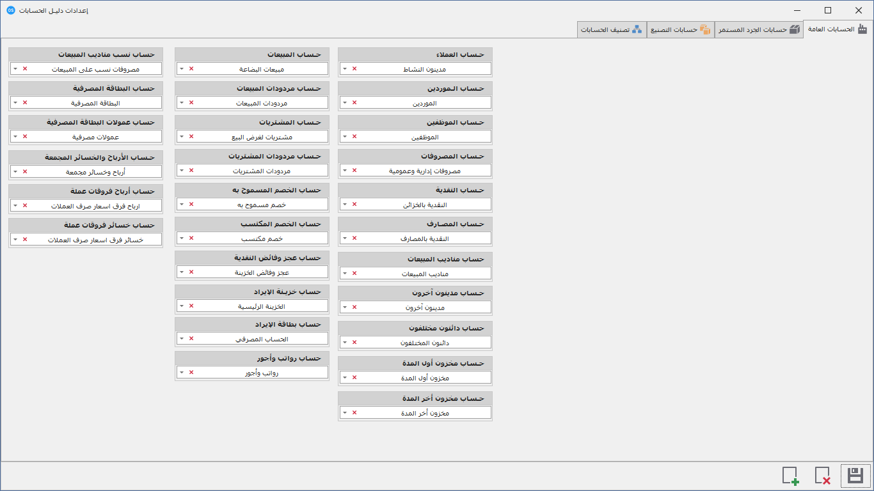Click the new document icon with green plus
Image resolution: width=874 pixels, height=491 pixels.
[x=791, y=476]
